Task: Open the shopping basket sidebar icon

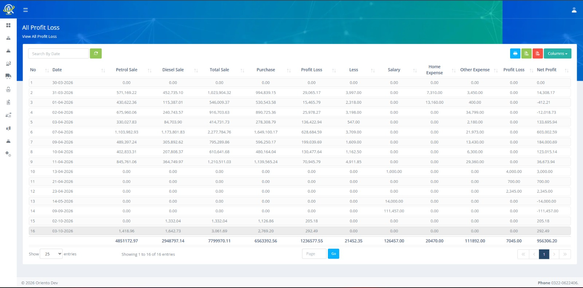Action: 8,90
